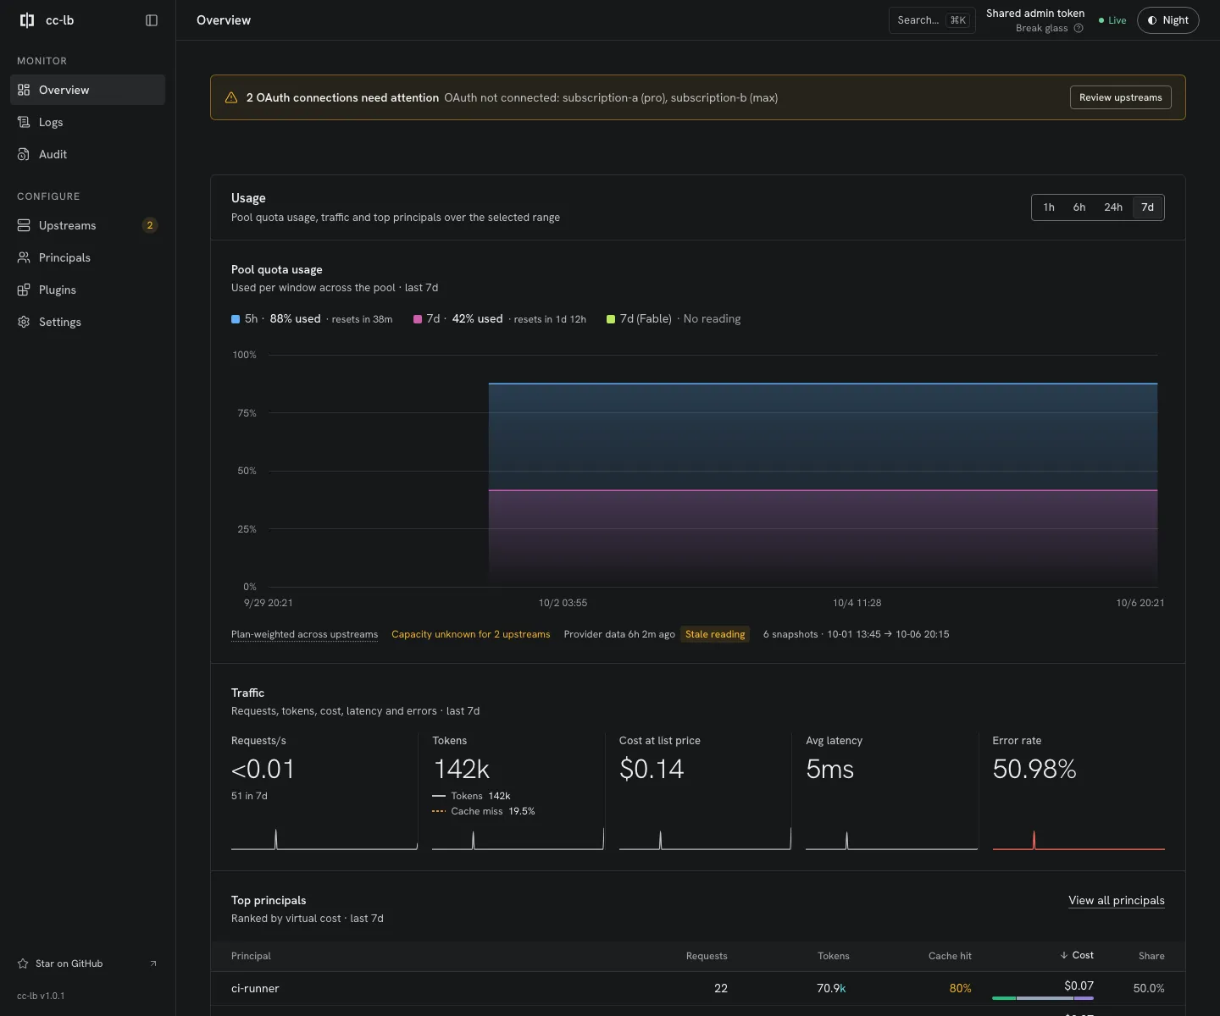Focus the Search field

tap(932, 20)
